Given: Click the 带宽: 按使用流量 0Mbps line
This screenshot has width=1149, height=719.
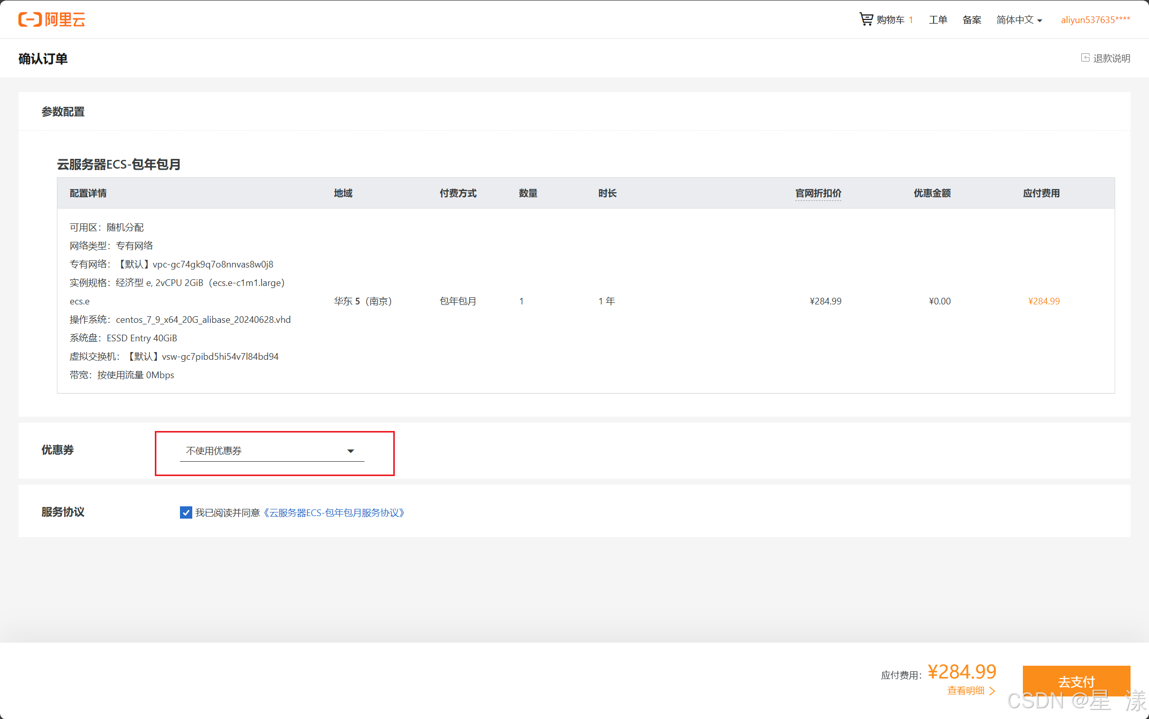Looking at the screenshot, I should tap(122, 375).
